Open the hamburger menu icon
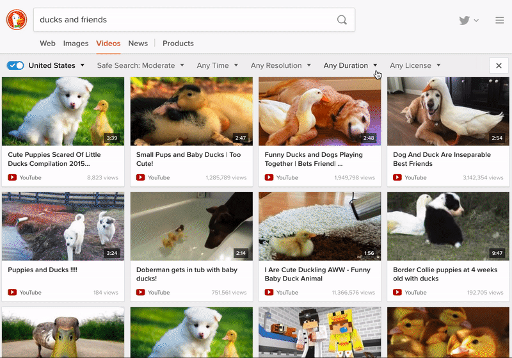The width and height of the screenshot is (512, 358). 499,20
